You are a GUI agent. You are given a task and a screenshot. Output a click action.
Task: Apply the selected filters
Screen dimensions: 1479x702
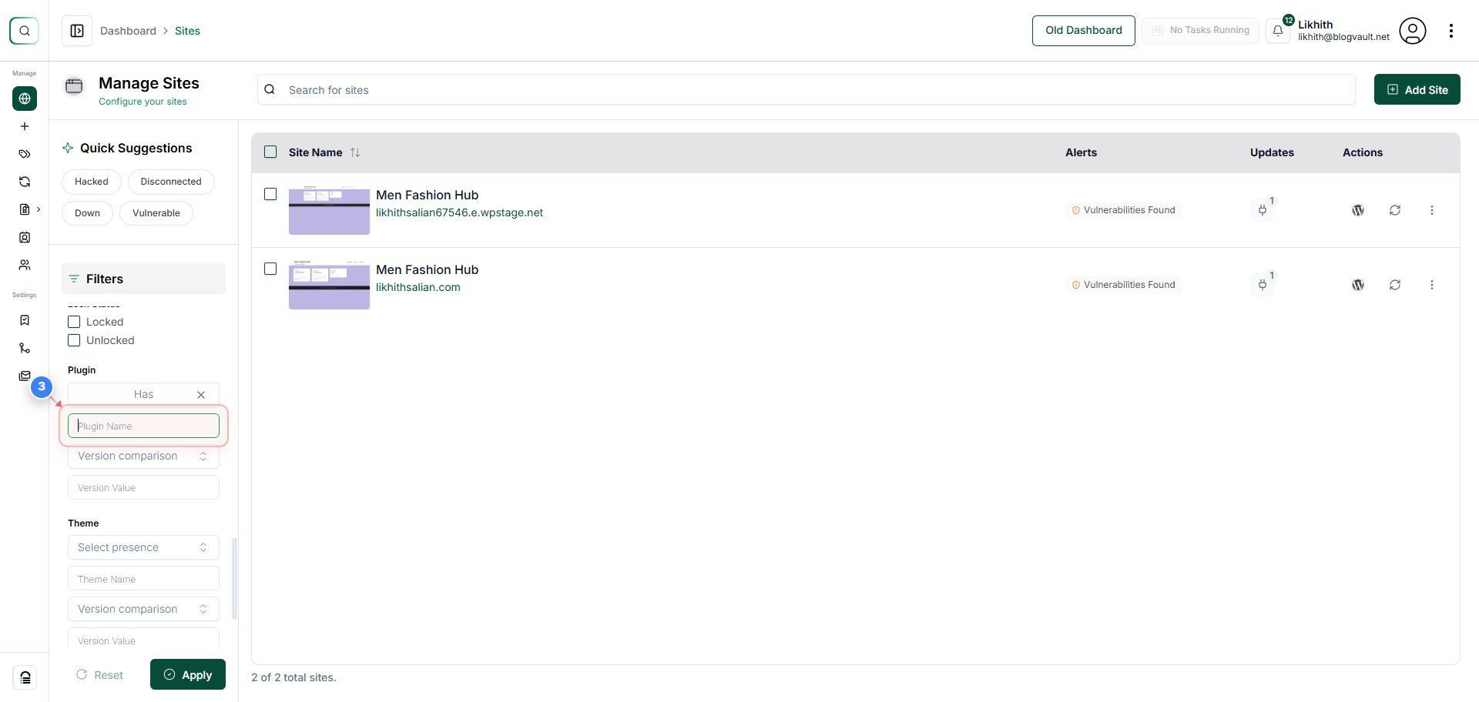click(187, 674)
